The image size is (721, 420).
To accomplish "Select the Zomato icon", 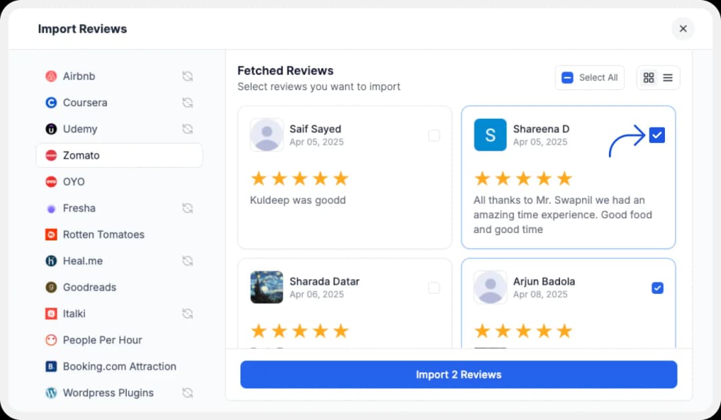I will click(51, 155).
